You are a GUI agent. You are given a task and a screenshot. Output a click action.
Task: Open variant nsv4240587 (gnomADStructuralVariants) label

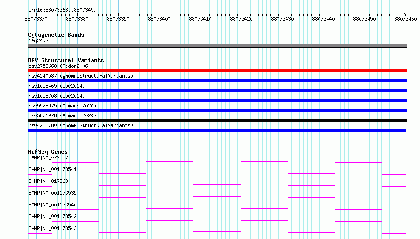81,76
